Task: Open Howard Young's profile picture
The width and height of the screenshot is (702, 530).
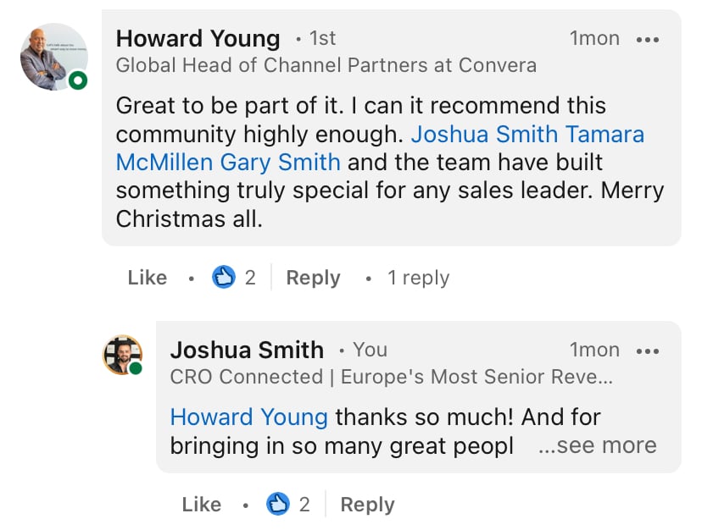Action: (x=54, y=57)
